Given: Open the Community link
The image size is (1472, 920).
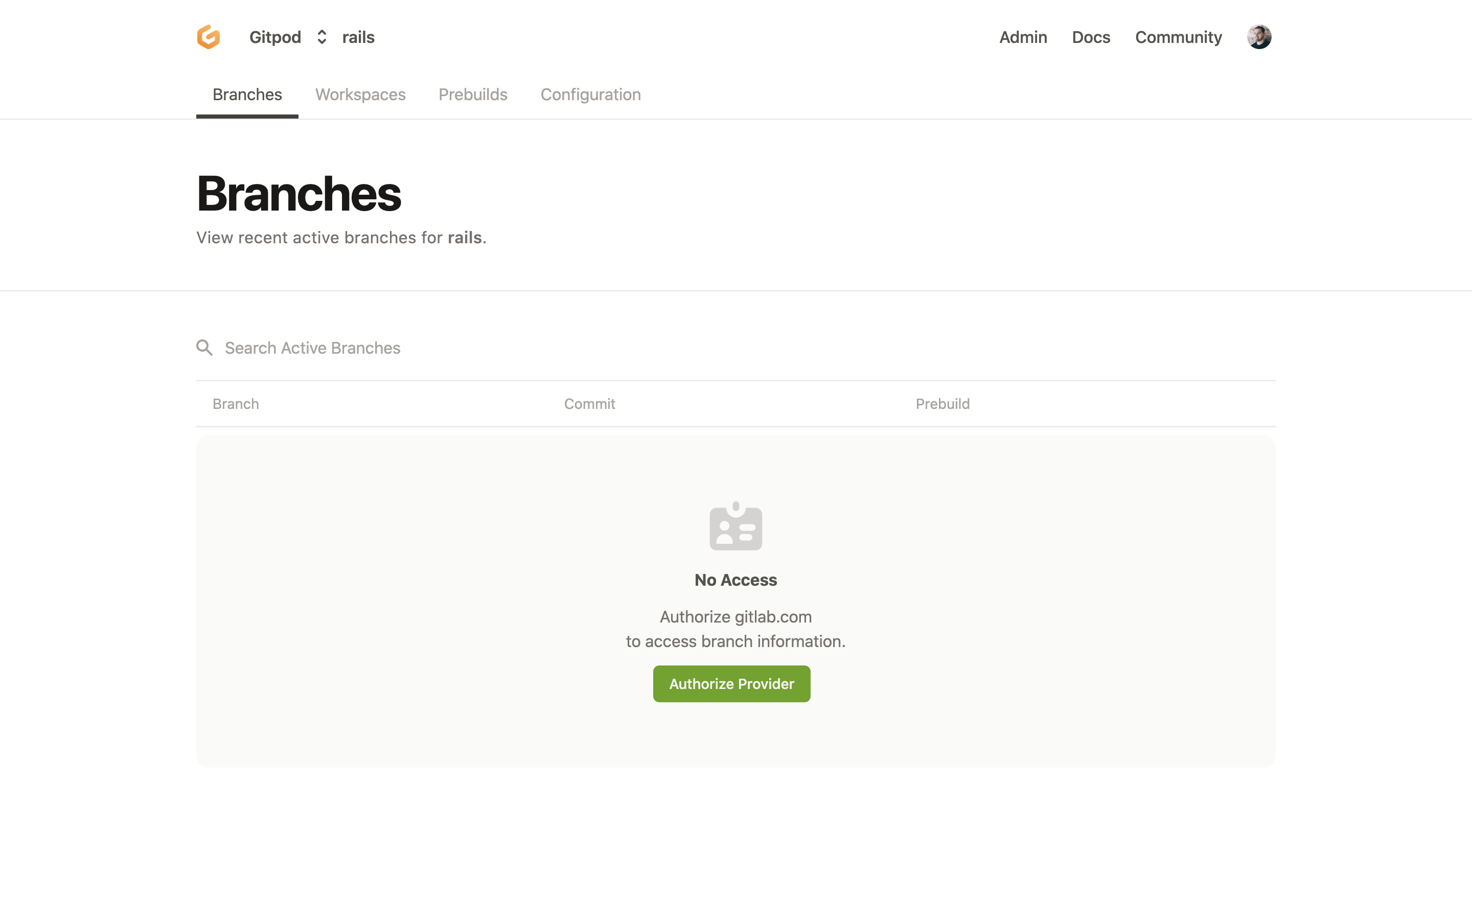Looking at the screenshot, I should (x=1178, y=37).
